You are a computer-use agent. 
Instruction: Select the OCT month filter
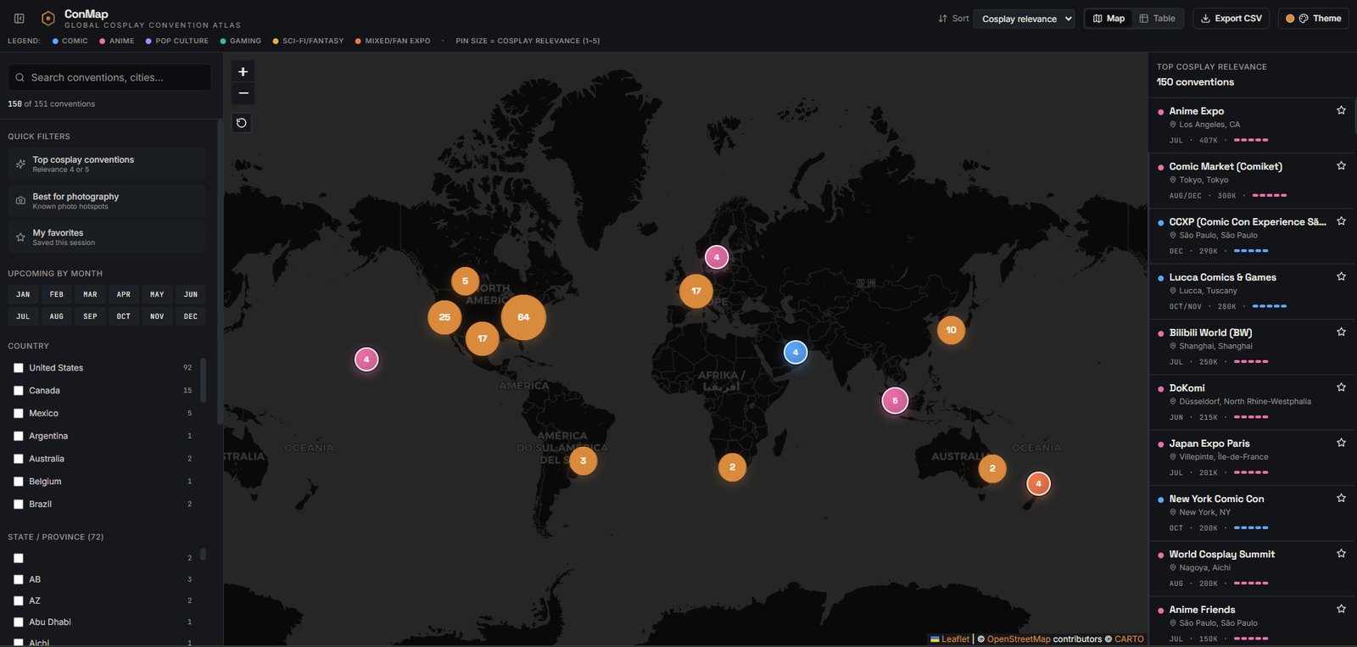124,316
